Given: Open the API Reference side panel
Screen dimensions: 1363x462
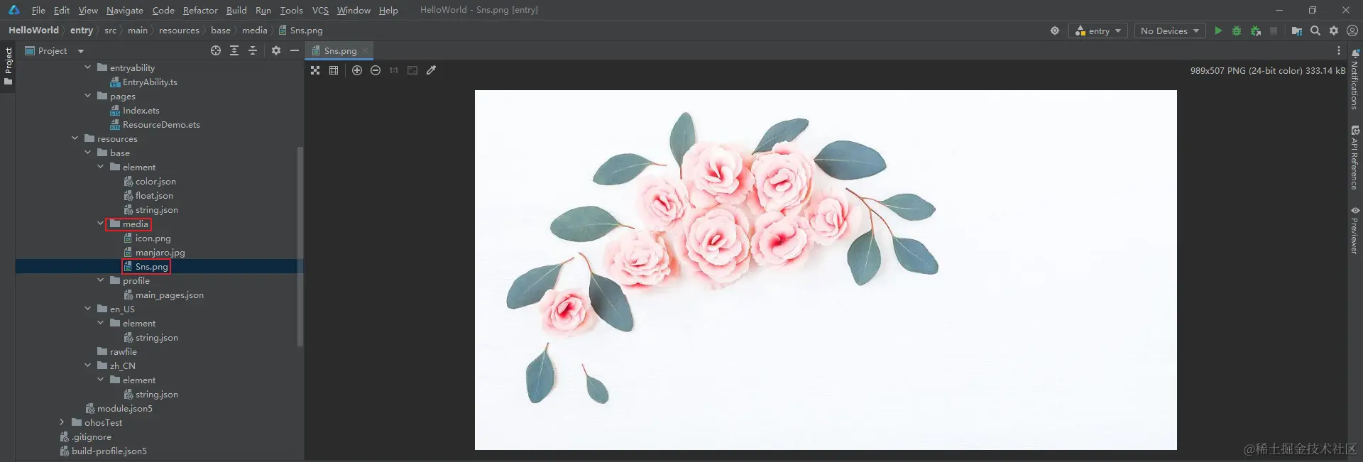Looking at the screenshot, I should pyautogui.click(x=1355, y=158).
